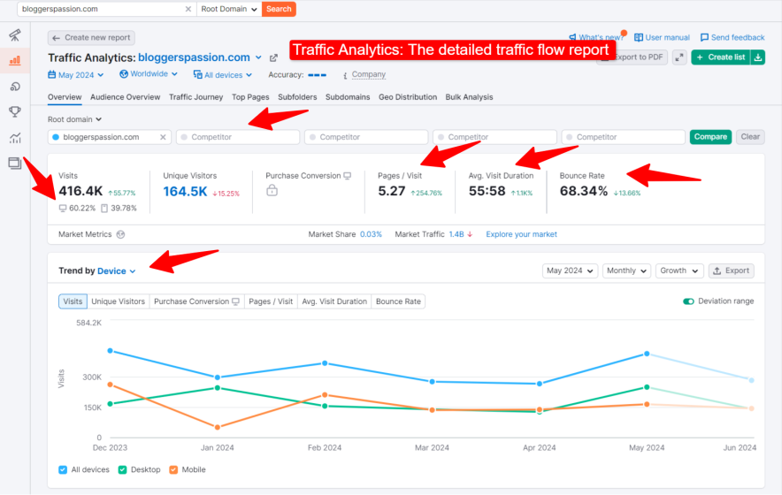Remove bloggerspassion.com from the compare field
The height and width of the screenshot is (495, 782).
pos(163,137)
